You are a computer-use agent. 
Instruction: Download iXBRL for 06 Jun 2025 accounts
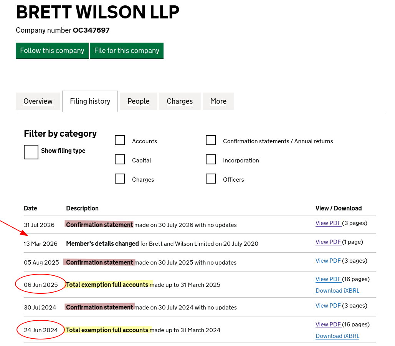point(337,291)
